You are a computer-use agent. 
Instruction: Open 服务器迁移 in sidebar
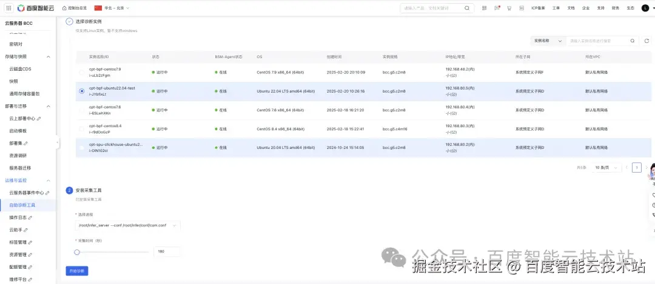click(20, 168)
